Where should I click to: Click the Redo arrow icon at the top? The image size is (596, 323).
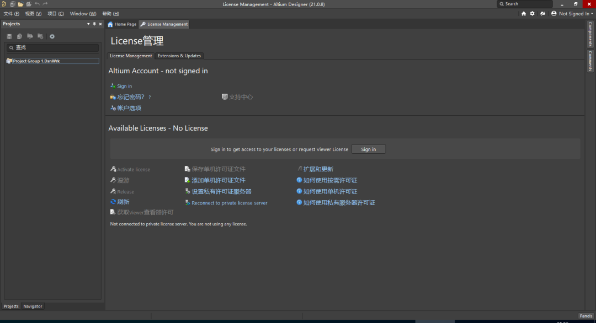point(45,4)
